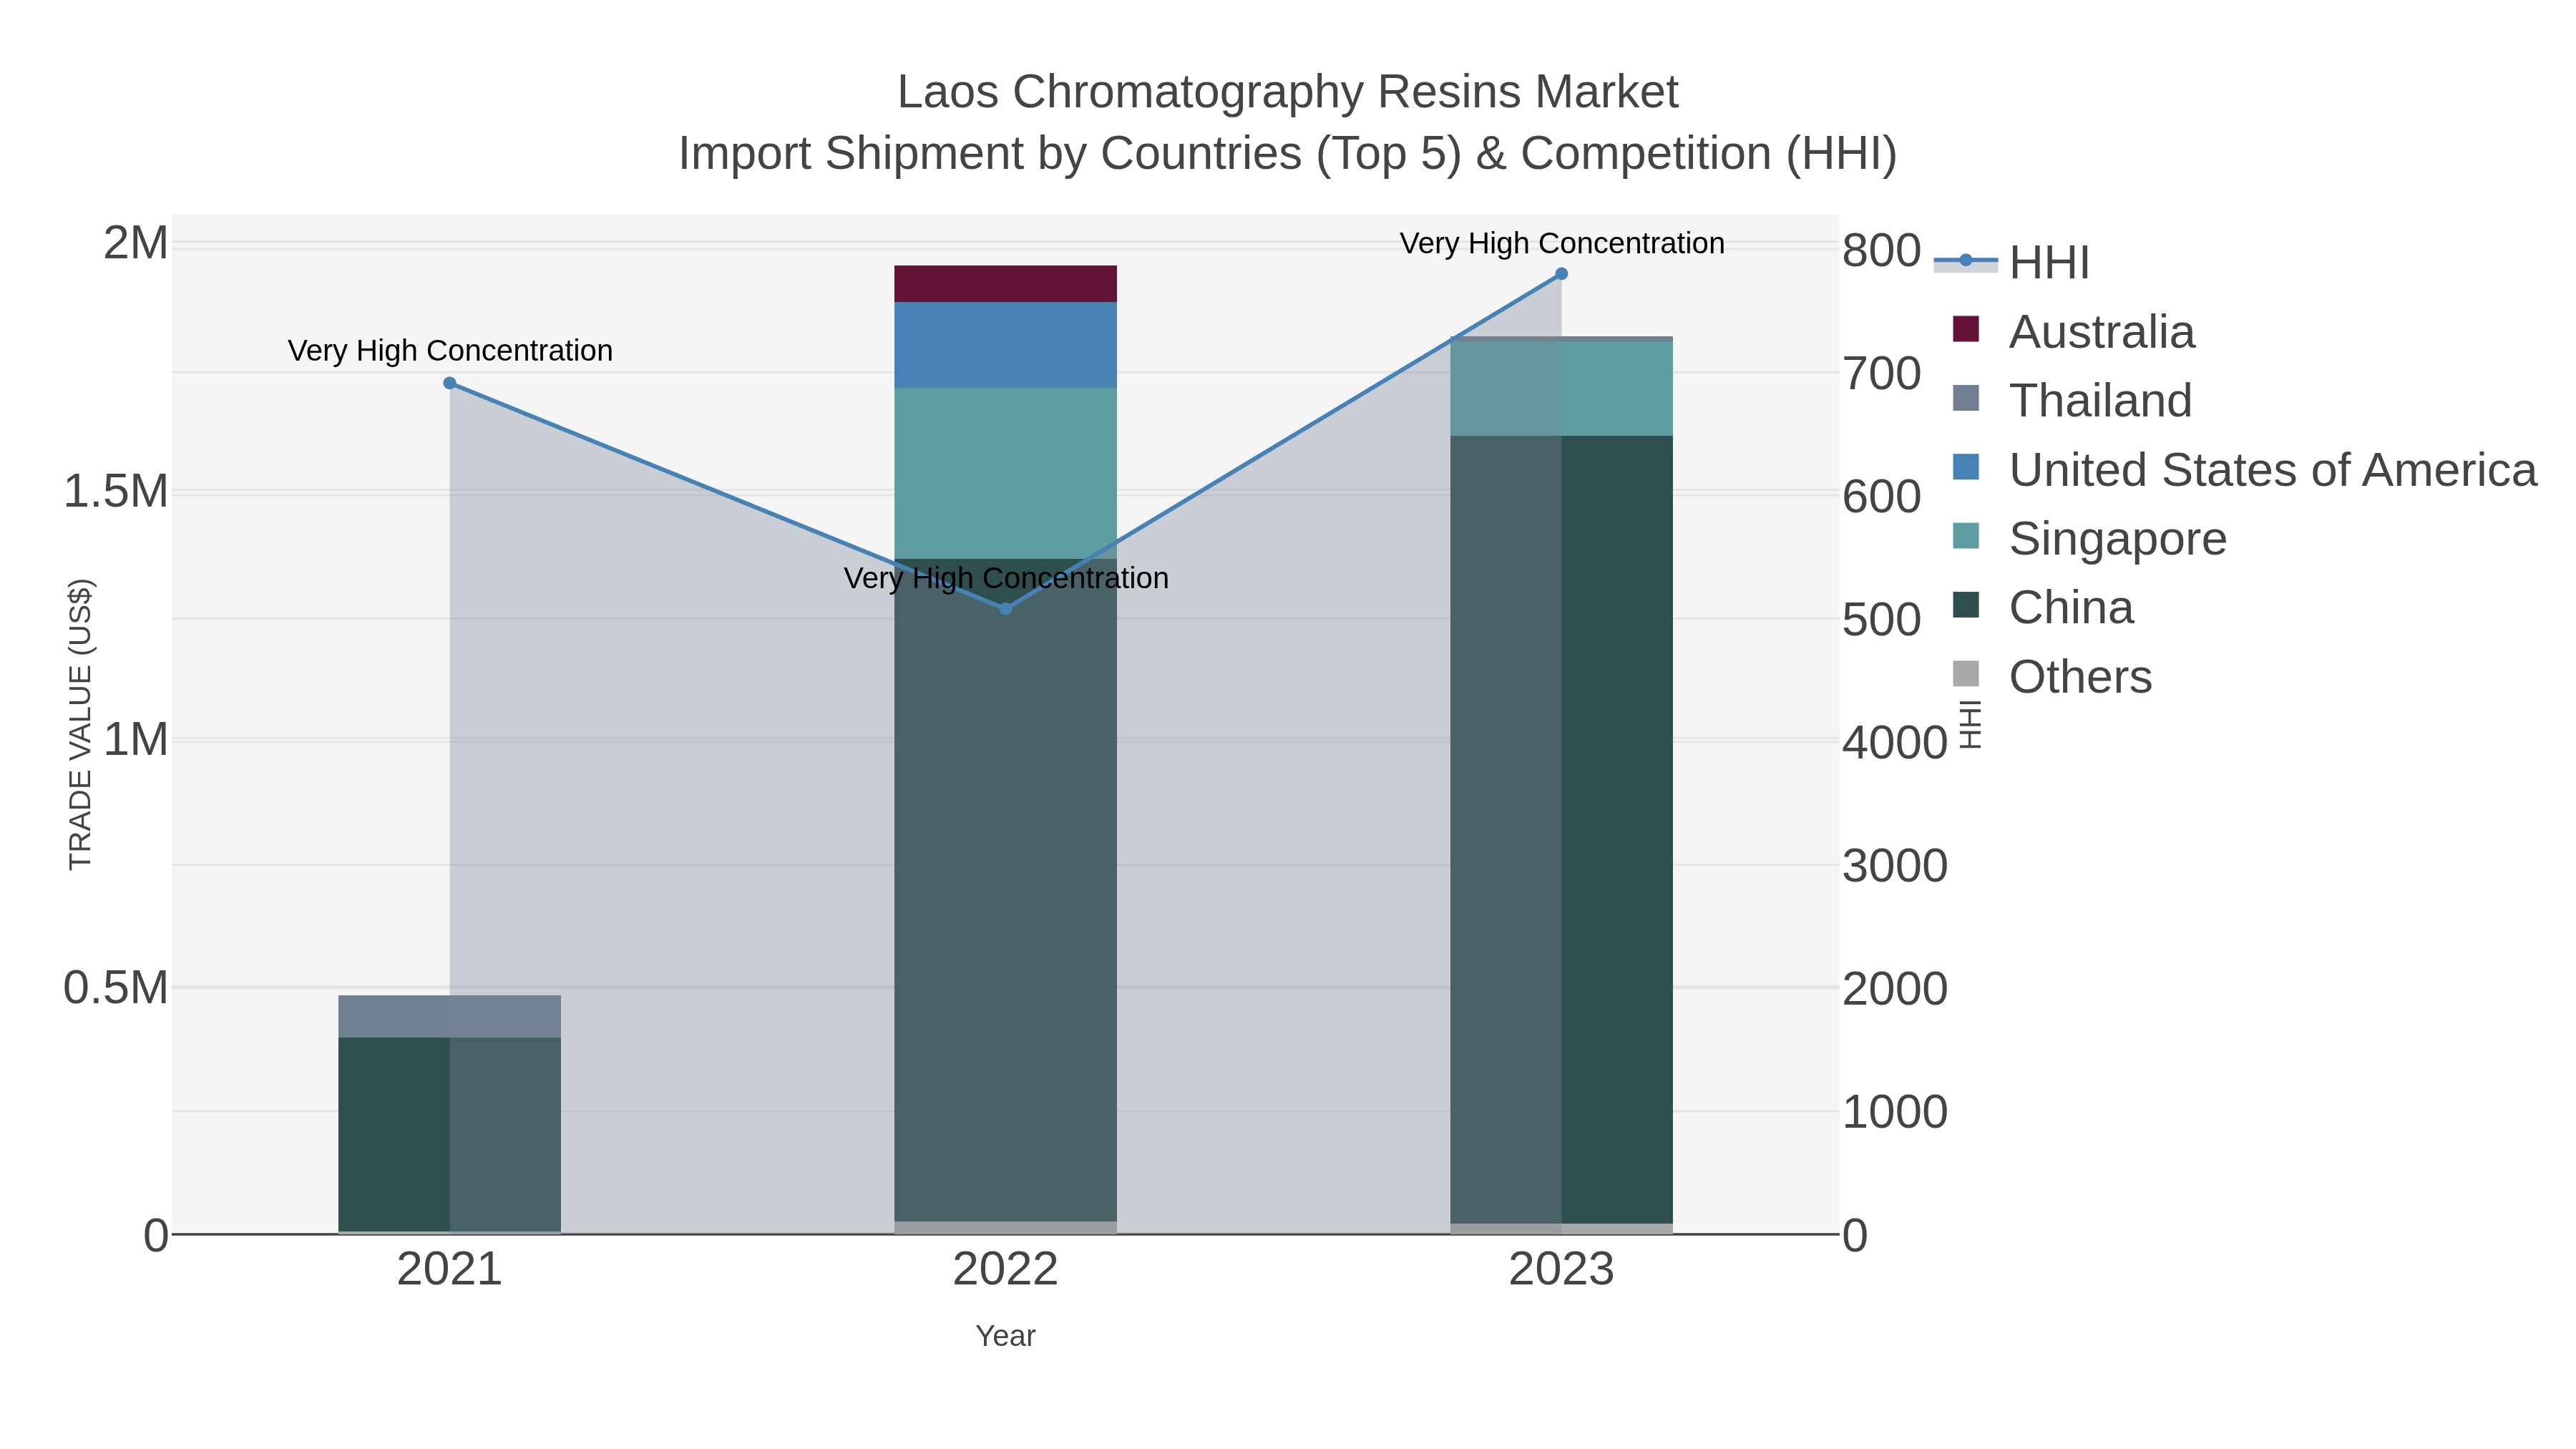Click the Singapore segment of the 2023 bar

coord(1561,388)
